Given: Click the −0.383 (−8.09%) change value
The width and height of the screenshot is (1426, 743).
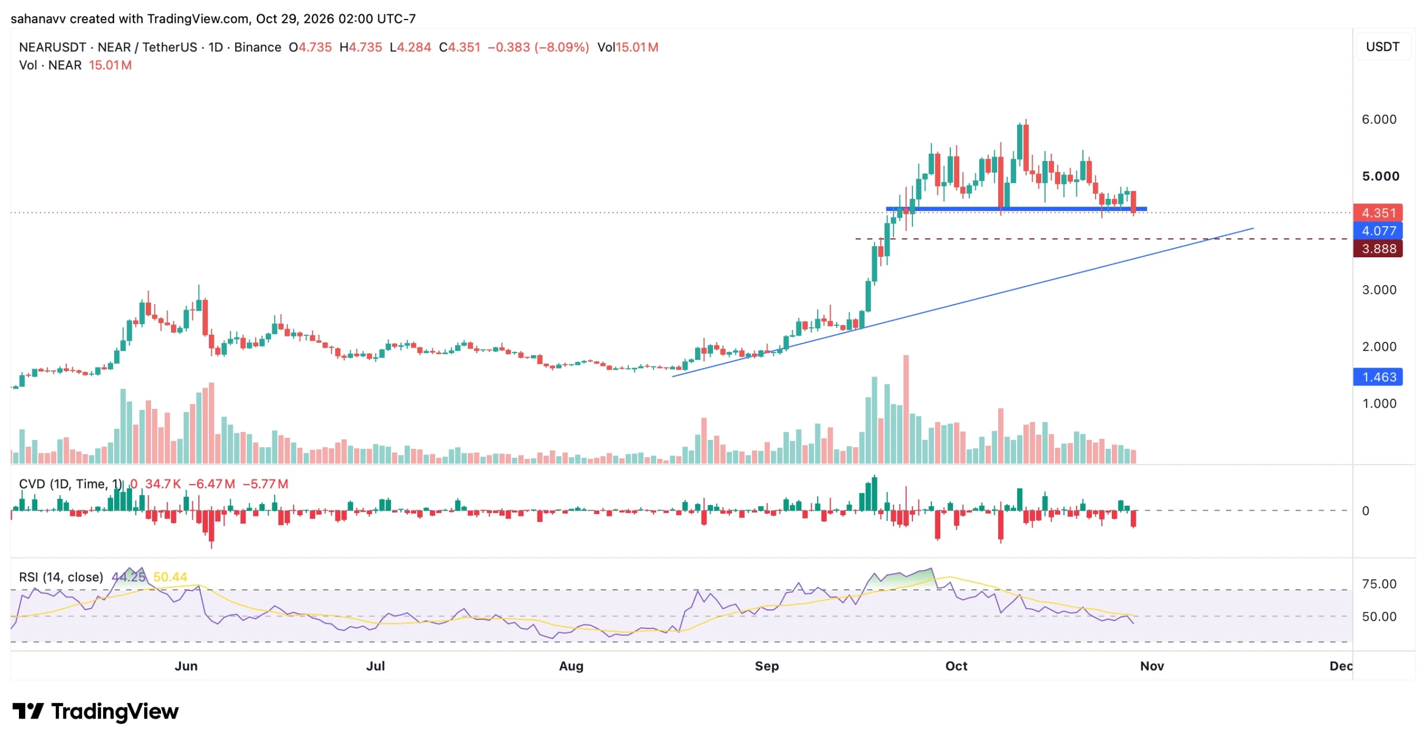Looking at the screenshot, I should (538, 47).
